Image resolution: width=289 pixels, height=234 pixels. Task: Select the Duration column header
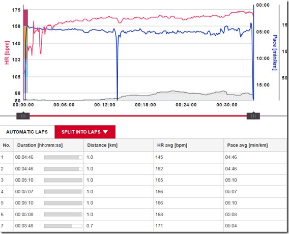click(x=40, y=145)
